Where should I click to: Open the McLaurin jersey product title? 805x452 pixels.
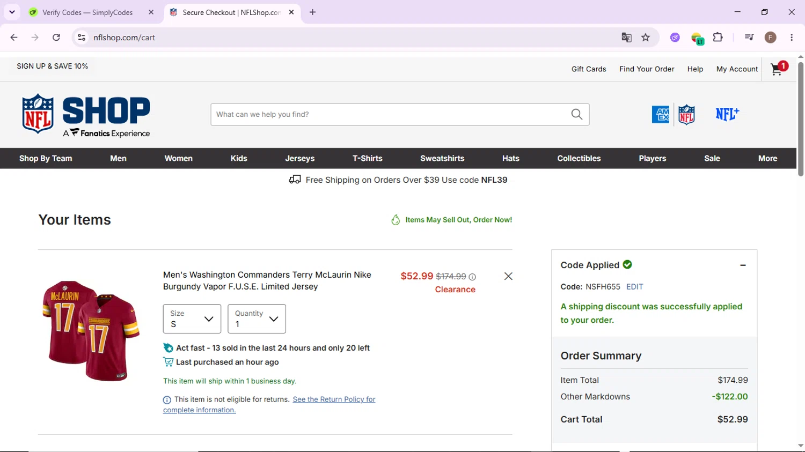click(x=267, y=280)
